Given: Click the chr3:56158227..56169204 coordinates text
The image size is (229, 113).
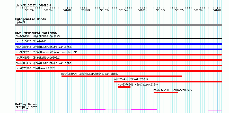Looking at the screenshot, I should coord(33,5).
